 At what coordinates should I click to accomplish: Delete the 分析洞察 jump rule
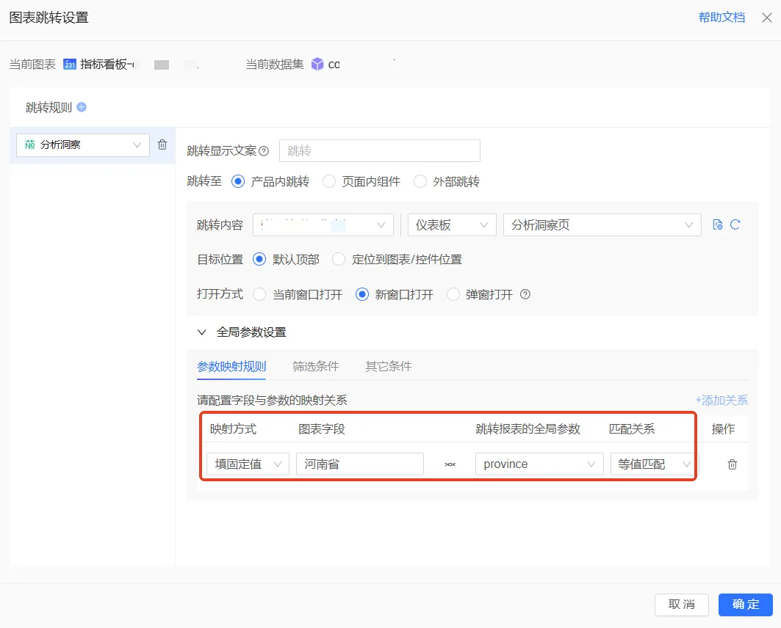click(x=162, y=145)
